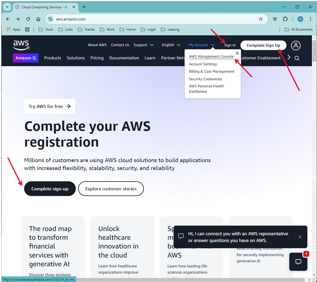This screenshot has height=282, width=317.
Task: Open the Legal bookmark folder
Action: [148, 29]
